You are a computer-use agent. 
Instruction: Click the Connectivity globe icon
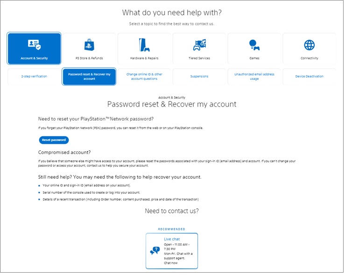click(x=310, y=45)
